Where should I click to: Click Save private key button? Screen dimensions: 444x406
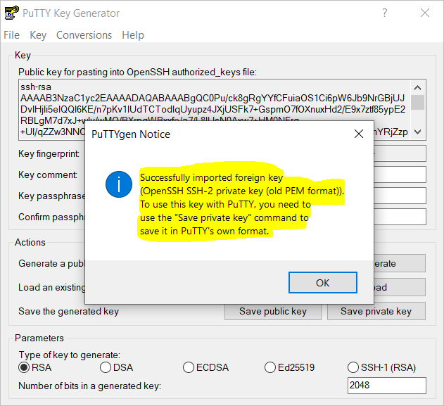tap(376, 311)
